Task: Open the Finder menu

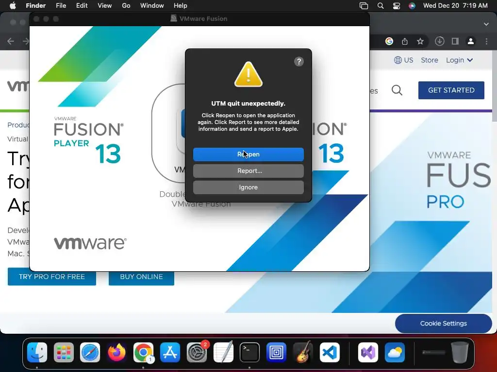Action: (x=35, y=6)
